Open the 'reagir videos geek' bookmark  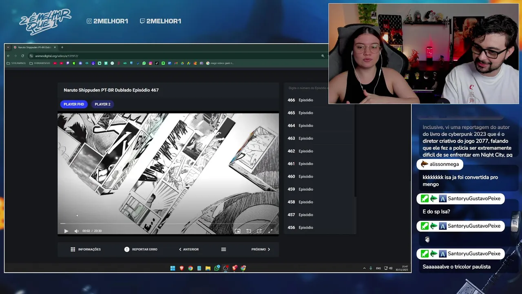coord(220,63)
